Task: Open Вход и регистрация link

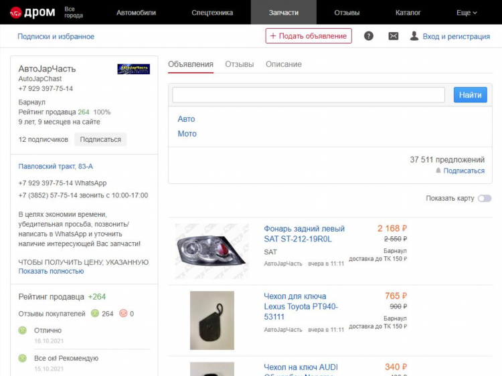Action: click(x=456, y=37)
